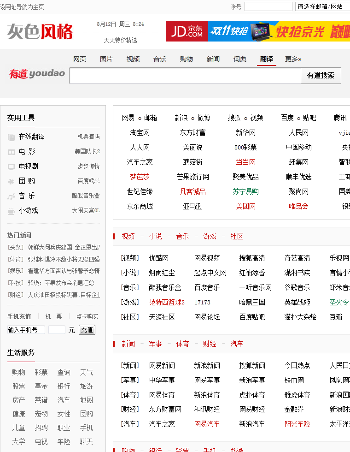
Task: Select the 购物 search tab
Action: coord(186,59)
